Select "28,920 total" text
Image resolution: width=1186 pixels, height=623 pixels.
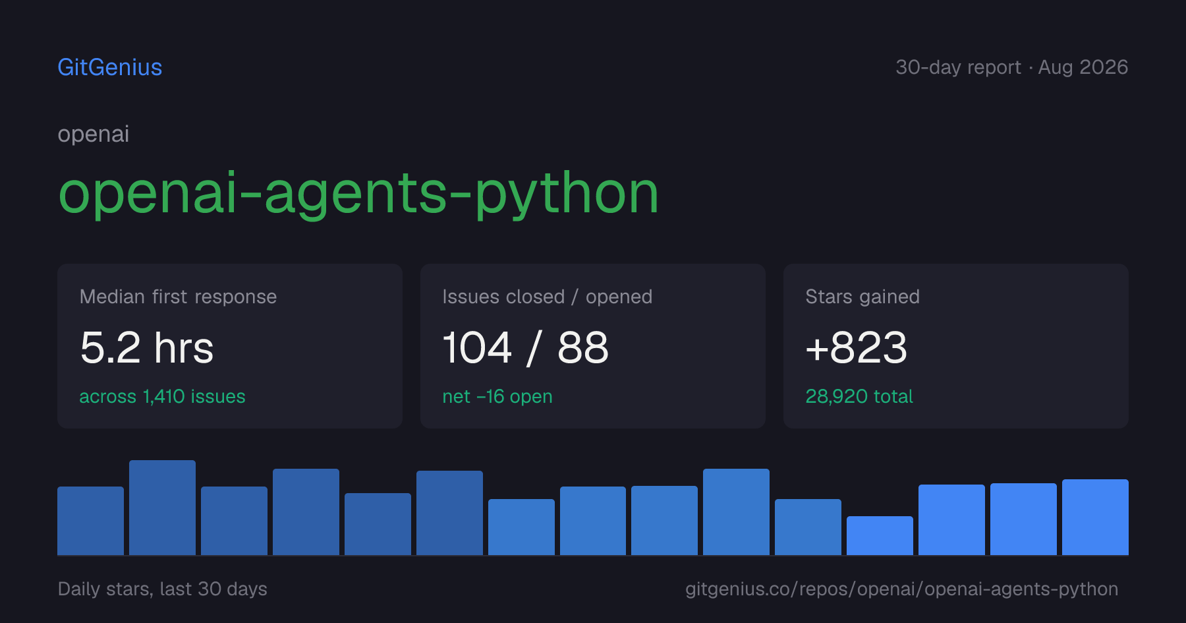[x=859, y=396]
